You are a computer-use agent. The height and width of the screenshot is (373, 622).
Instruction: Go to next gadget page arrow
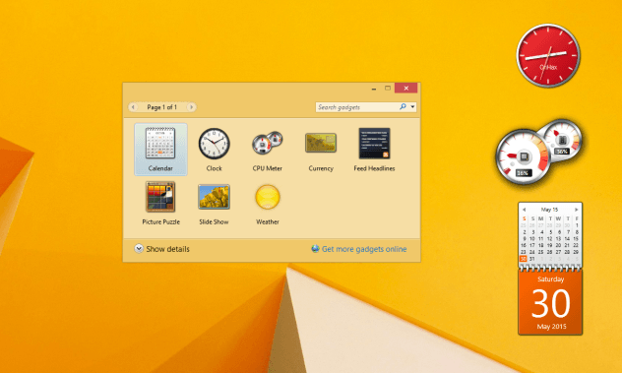point(191,107)
